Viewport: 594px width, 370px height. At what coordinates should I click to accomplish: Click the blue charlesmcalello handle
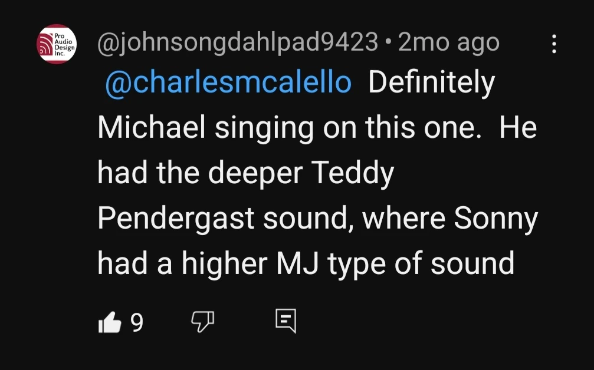228,84
